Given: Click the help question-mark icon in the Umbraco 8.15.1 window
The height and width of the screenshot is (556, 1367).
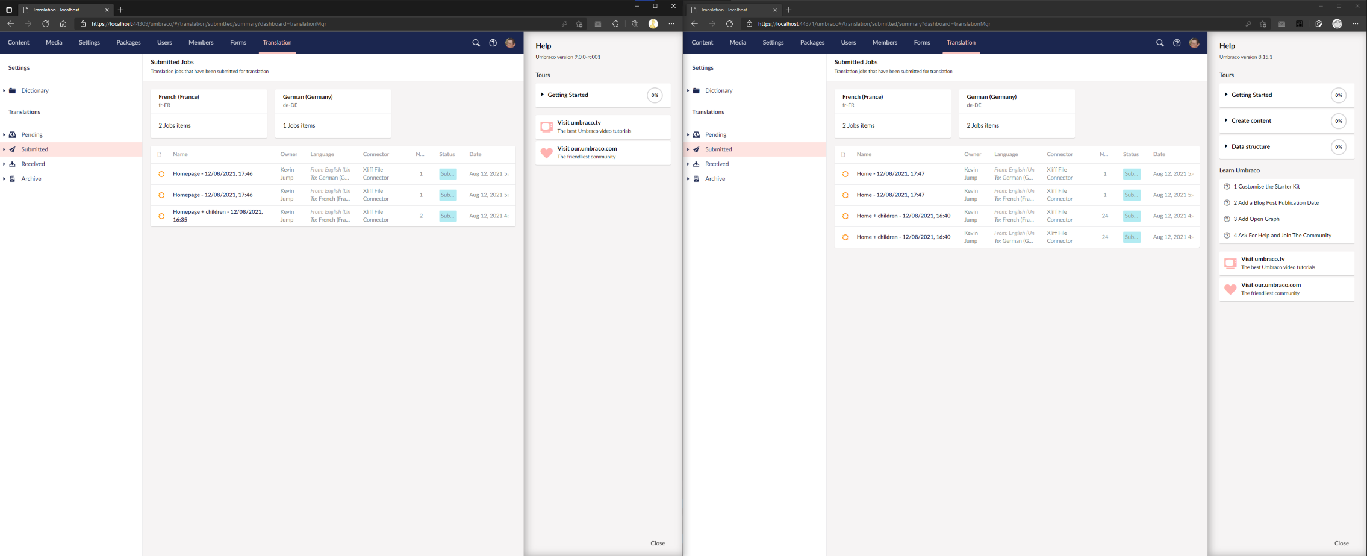Looking at the screenshot, I should [x=1177, y=43].
